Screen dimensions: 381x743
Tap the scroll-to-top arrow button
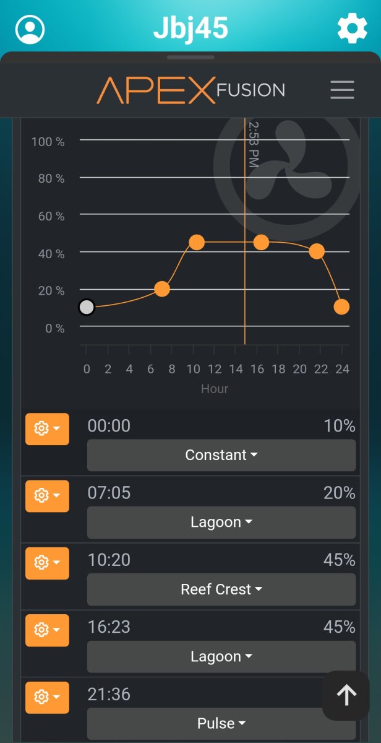[346, 695]
